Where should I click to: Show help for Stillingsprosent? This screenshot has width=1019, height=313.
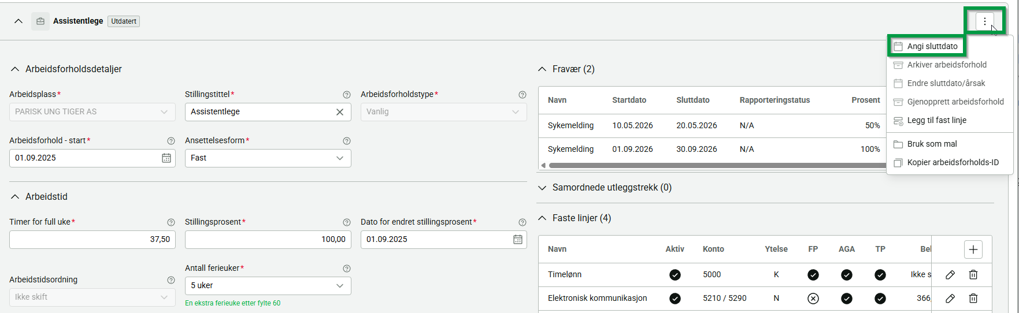[347, 222]
